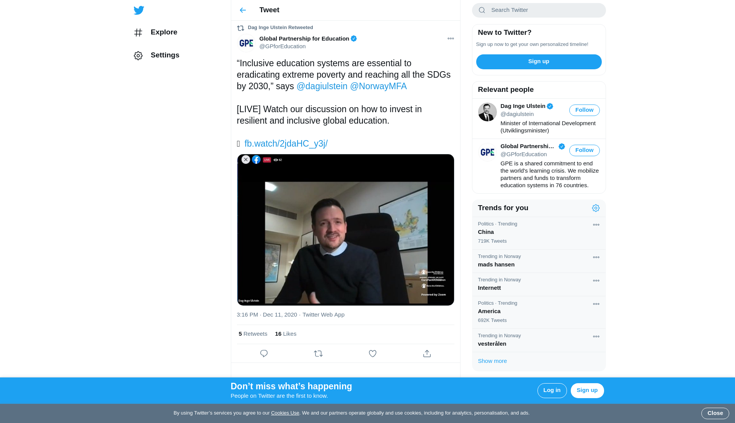Screen dimensions: 735x423
Task: Open the video preview thumbnail
Action: click(345, 230)
